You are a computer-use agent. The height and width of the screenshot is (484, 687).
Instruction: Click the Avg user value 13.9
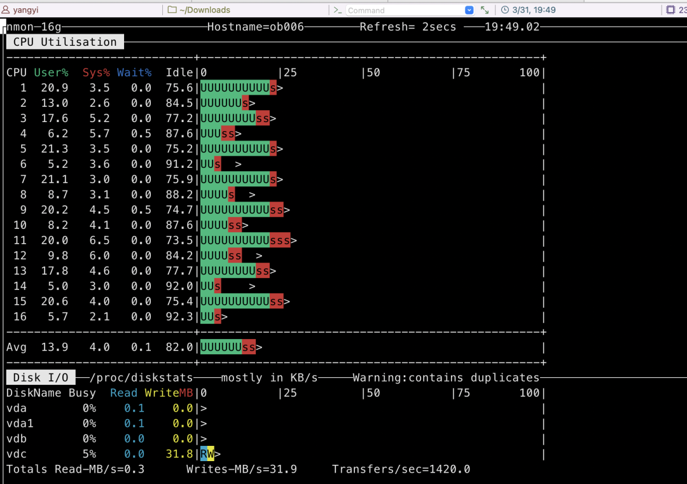click(55, 347)
